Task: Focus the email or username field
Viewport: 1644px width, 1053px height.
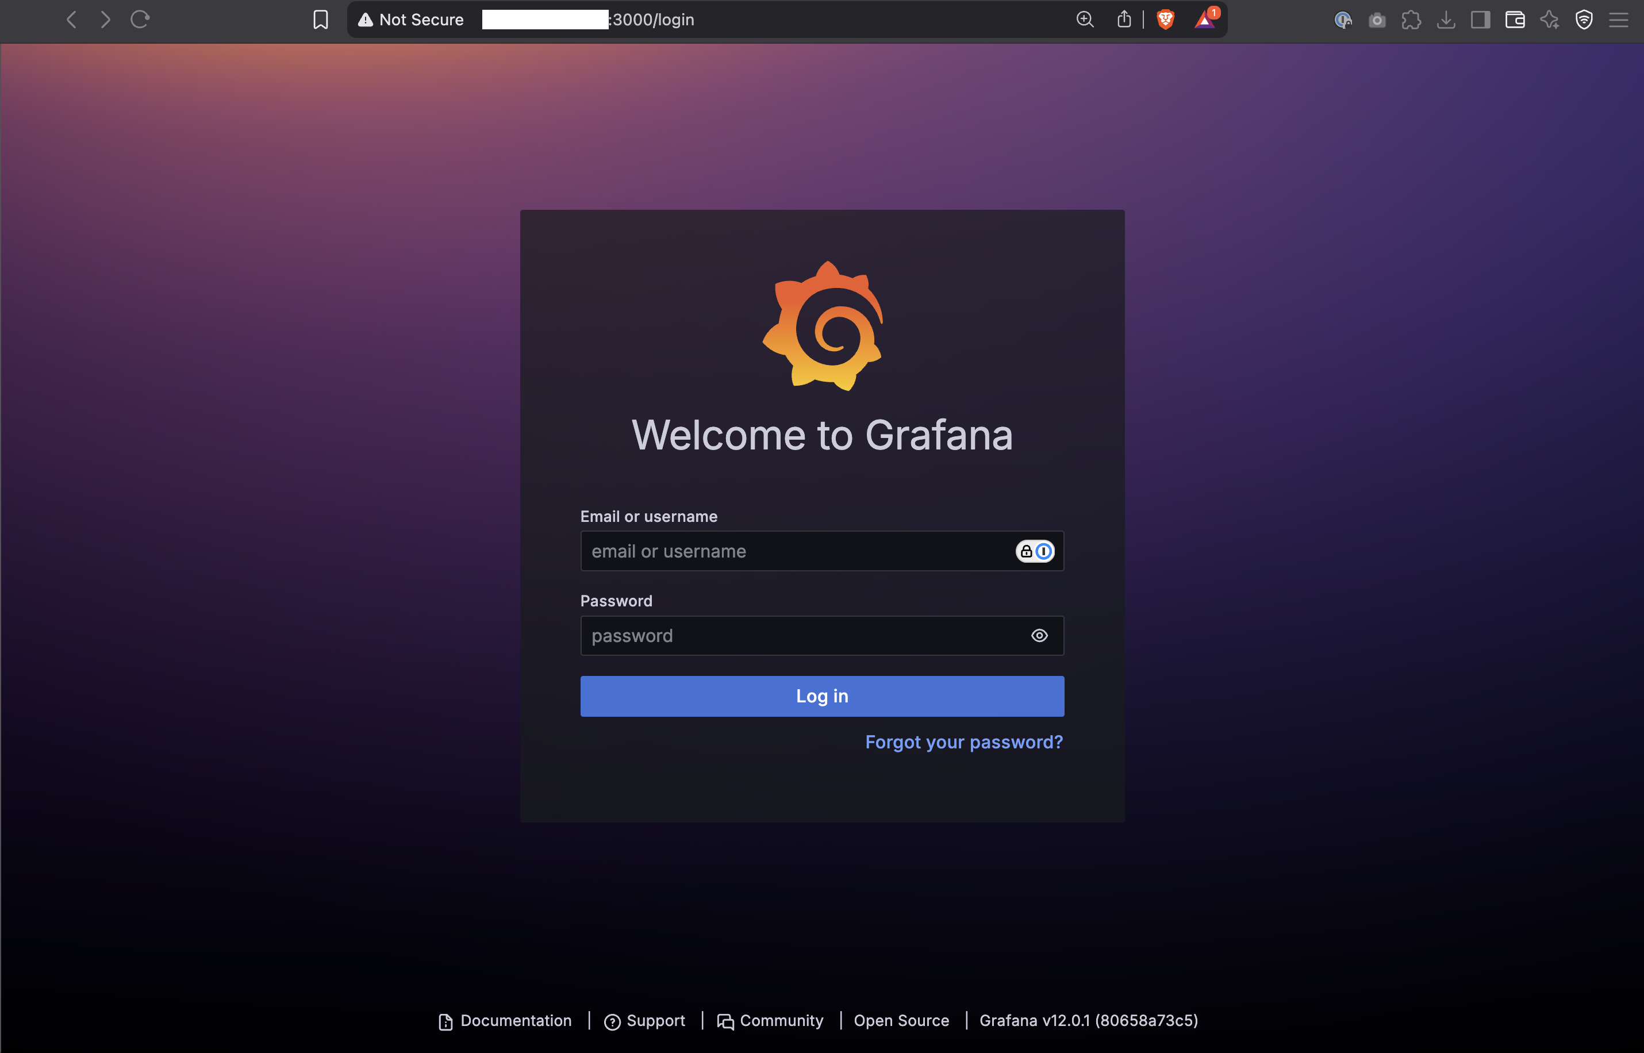Action: coord(793,551)
